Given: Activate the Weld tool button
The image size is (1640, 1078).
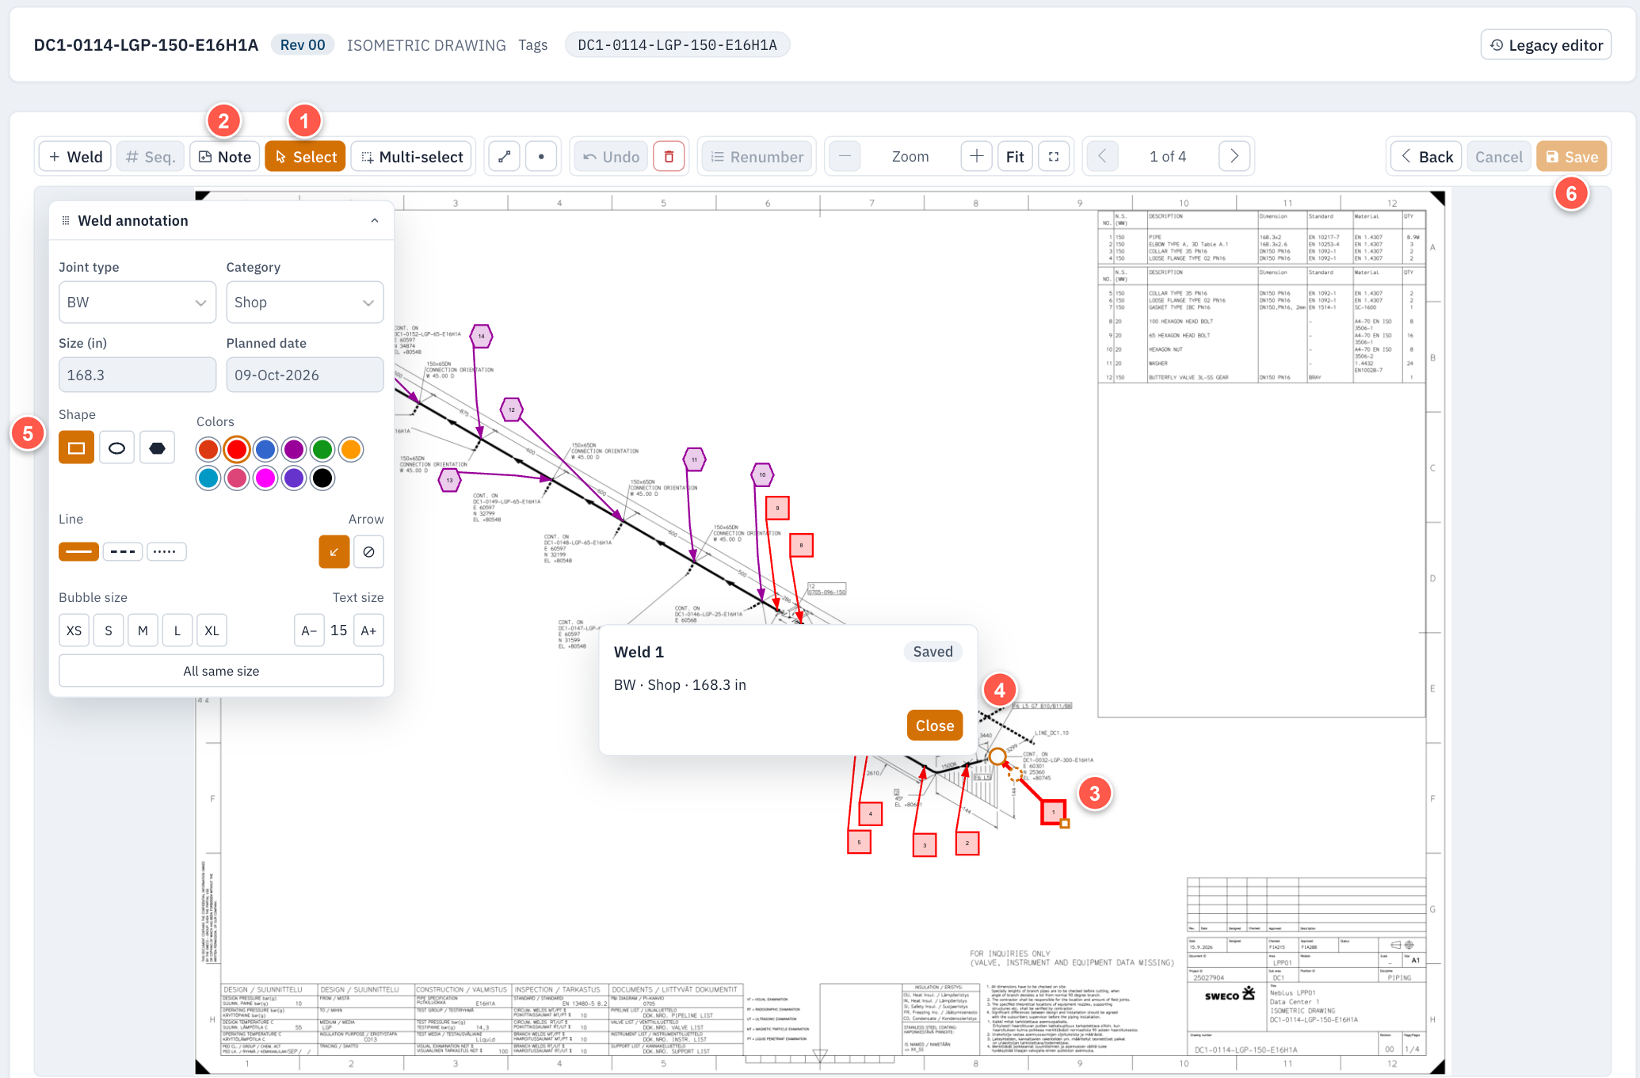Looking at the screenshot, I should click(76, 157).
